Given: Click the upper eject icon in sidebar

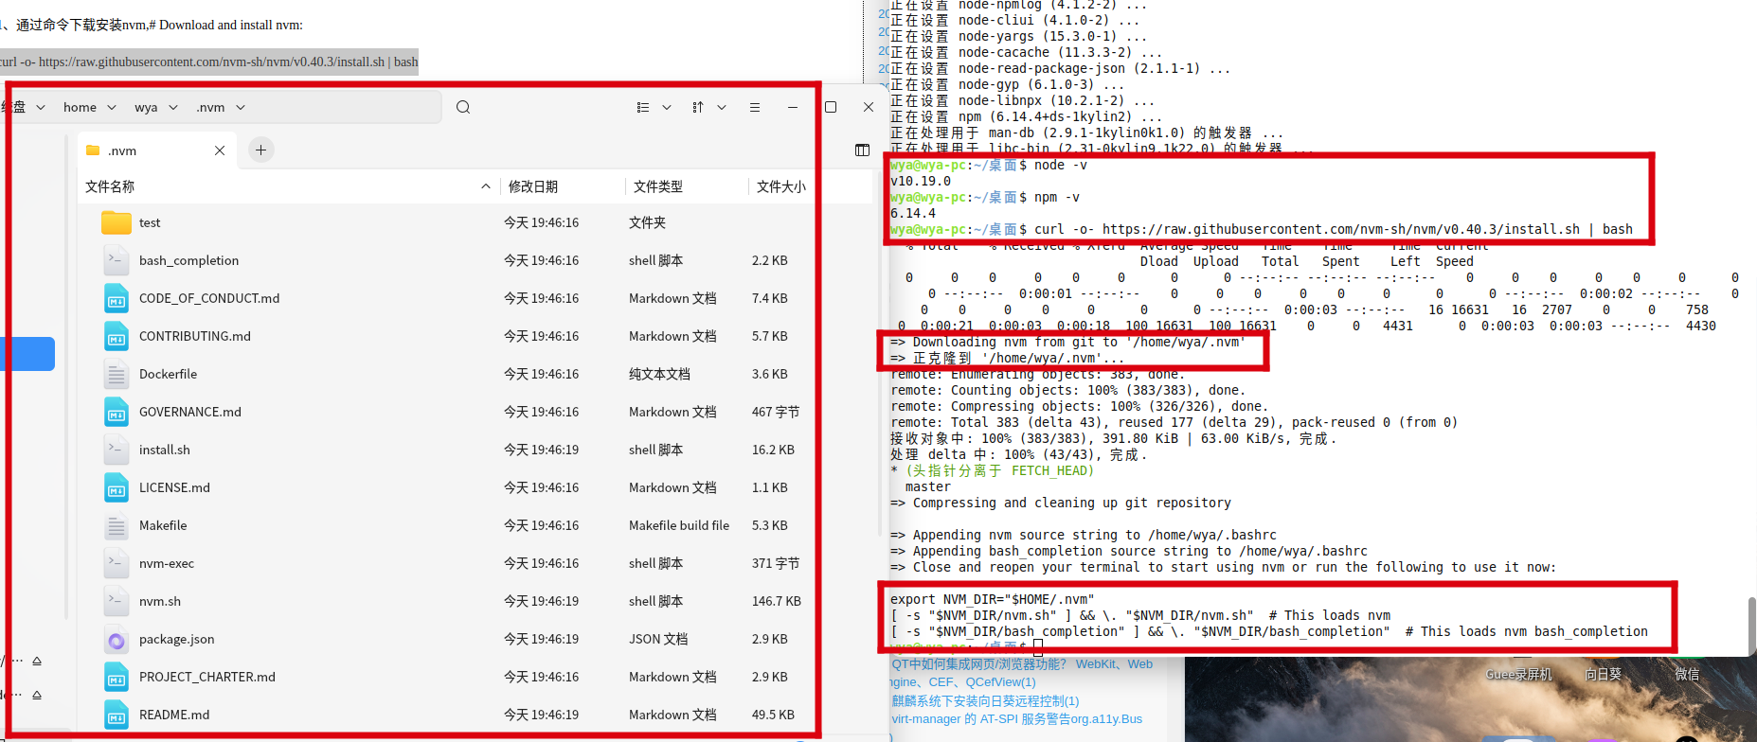Looking at the screenshot, I should click(37, 661).
